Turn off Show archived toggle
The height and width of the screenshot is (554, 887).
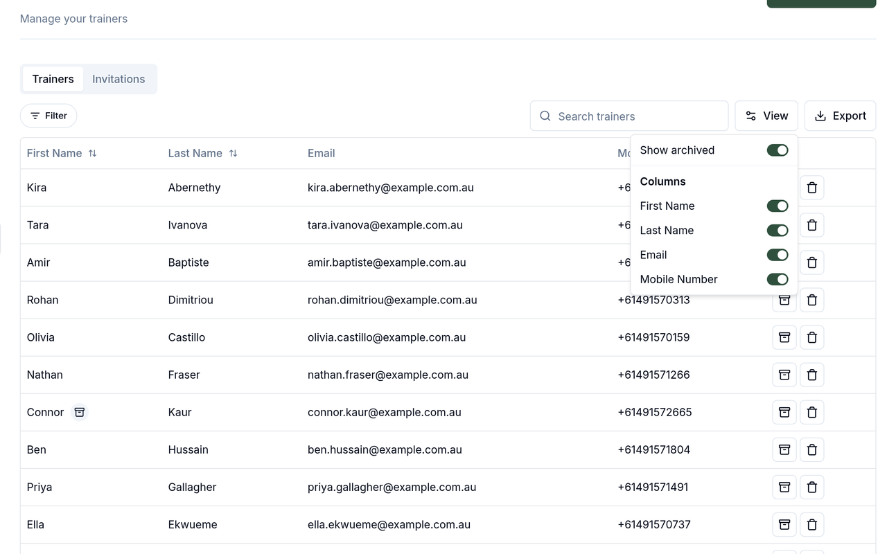click(x=778, y=150)
